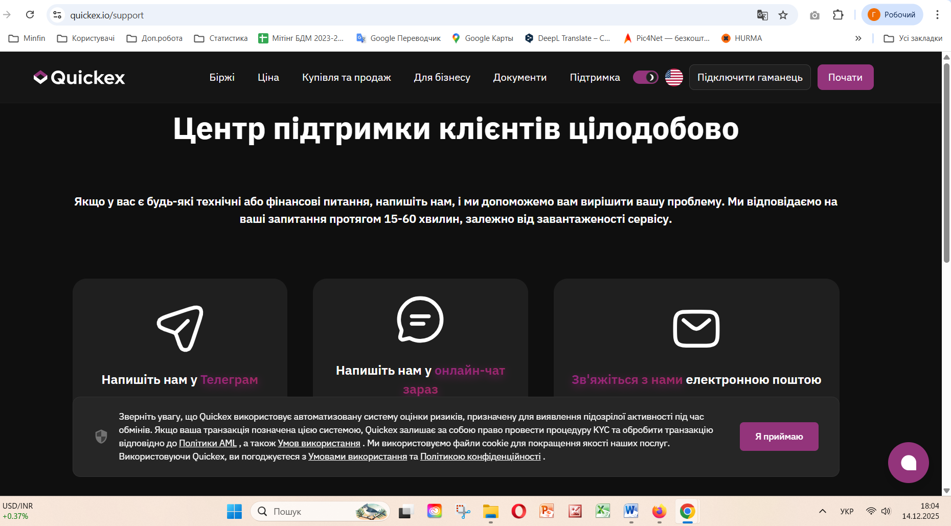Reload the page in the browser
This screenshot has width=951, height=526.
click(x=30, y=15)
